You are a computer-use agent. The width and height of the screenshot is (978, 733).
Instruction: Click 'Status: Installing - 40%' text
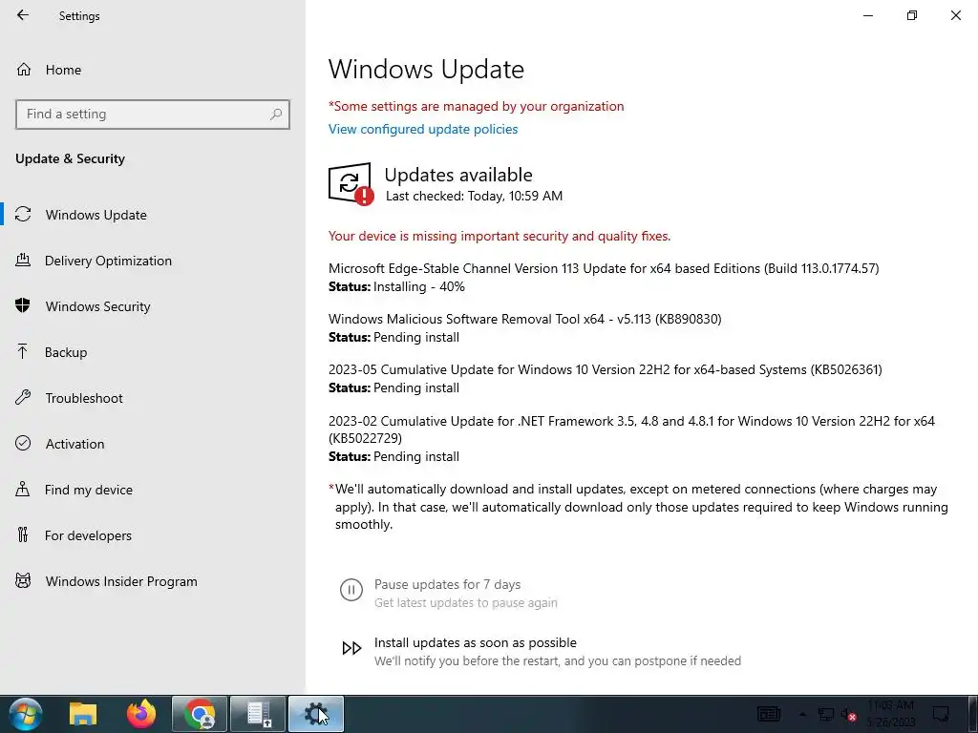[396, 286]
